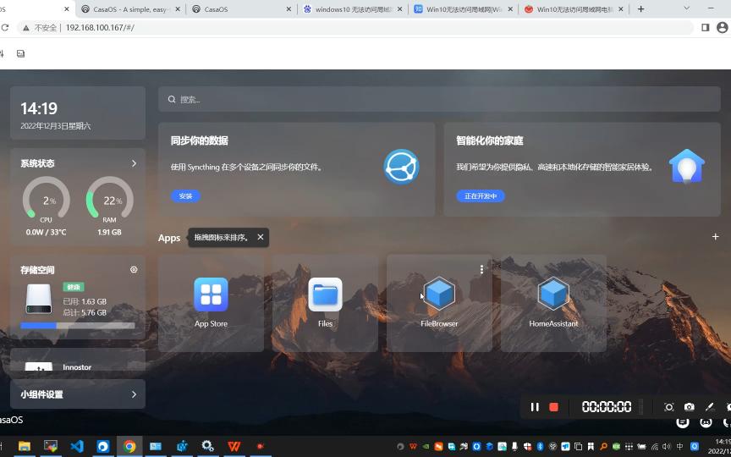Launch the HomeAssistant app
731x457 pixels.
[x=553, y=294]
